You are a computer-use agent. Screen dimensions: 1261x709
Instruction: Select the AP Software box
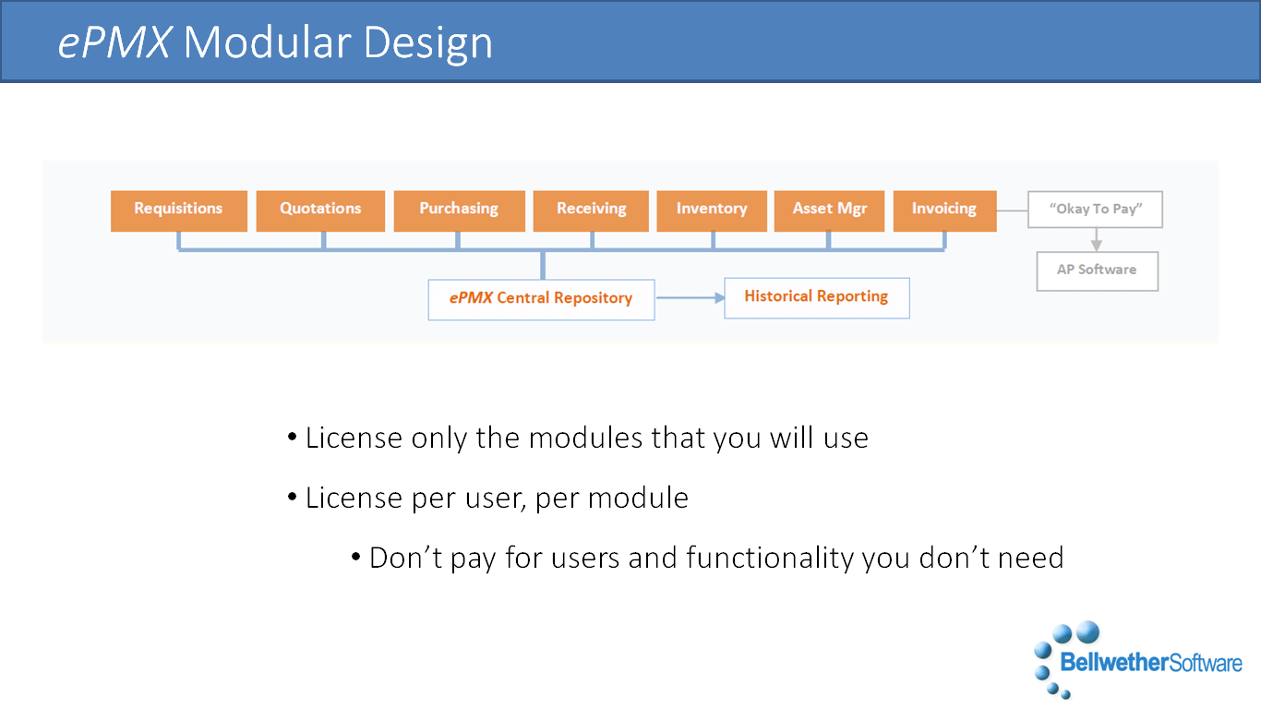[1097, 270]
